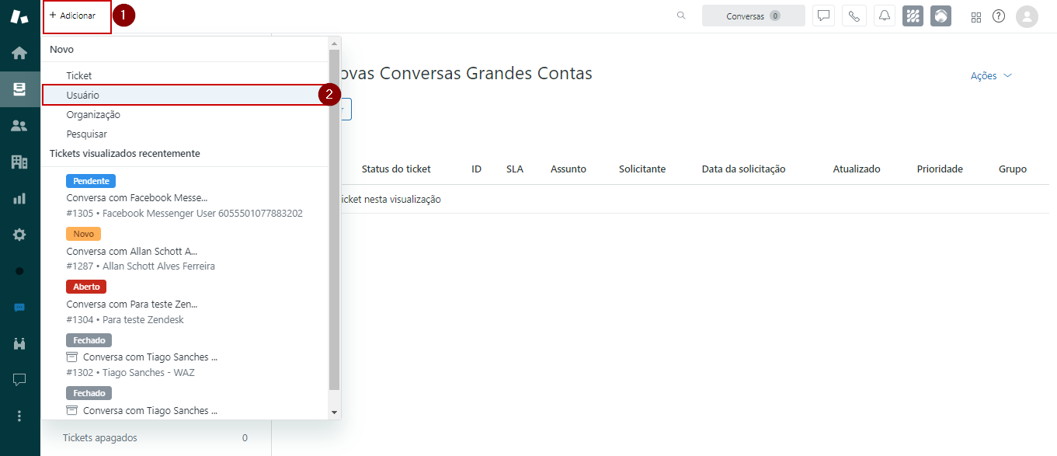Image resolution: width=1057 pixels, height=456 pixels.
Task: Open the user profile avatar
Action: tap(1027, 16)
